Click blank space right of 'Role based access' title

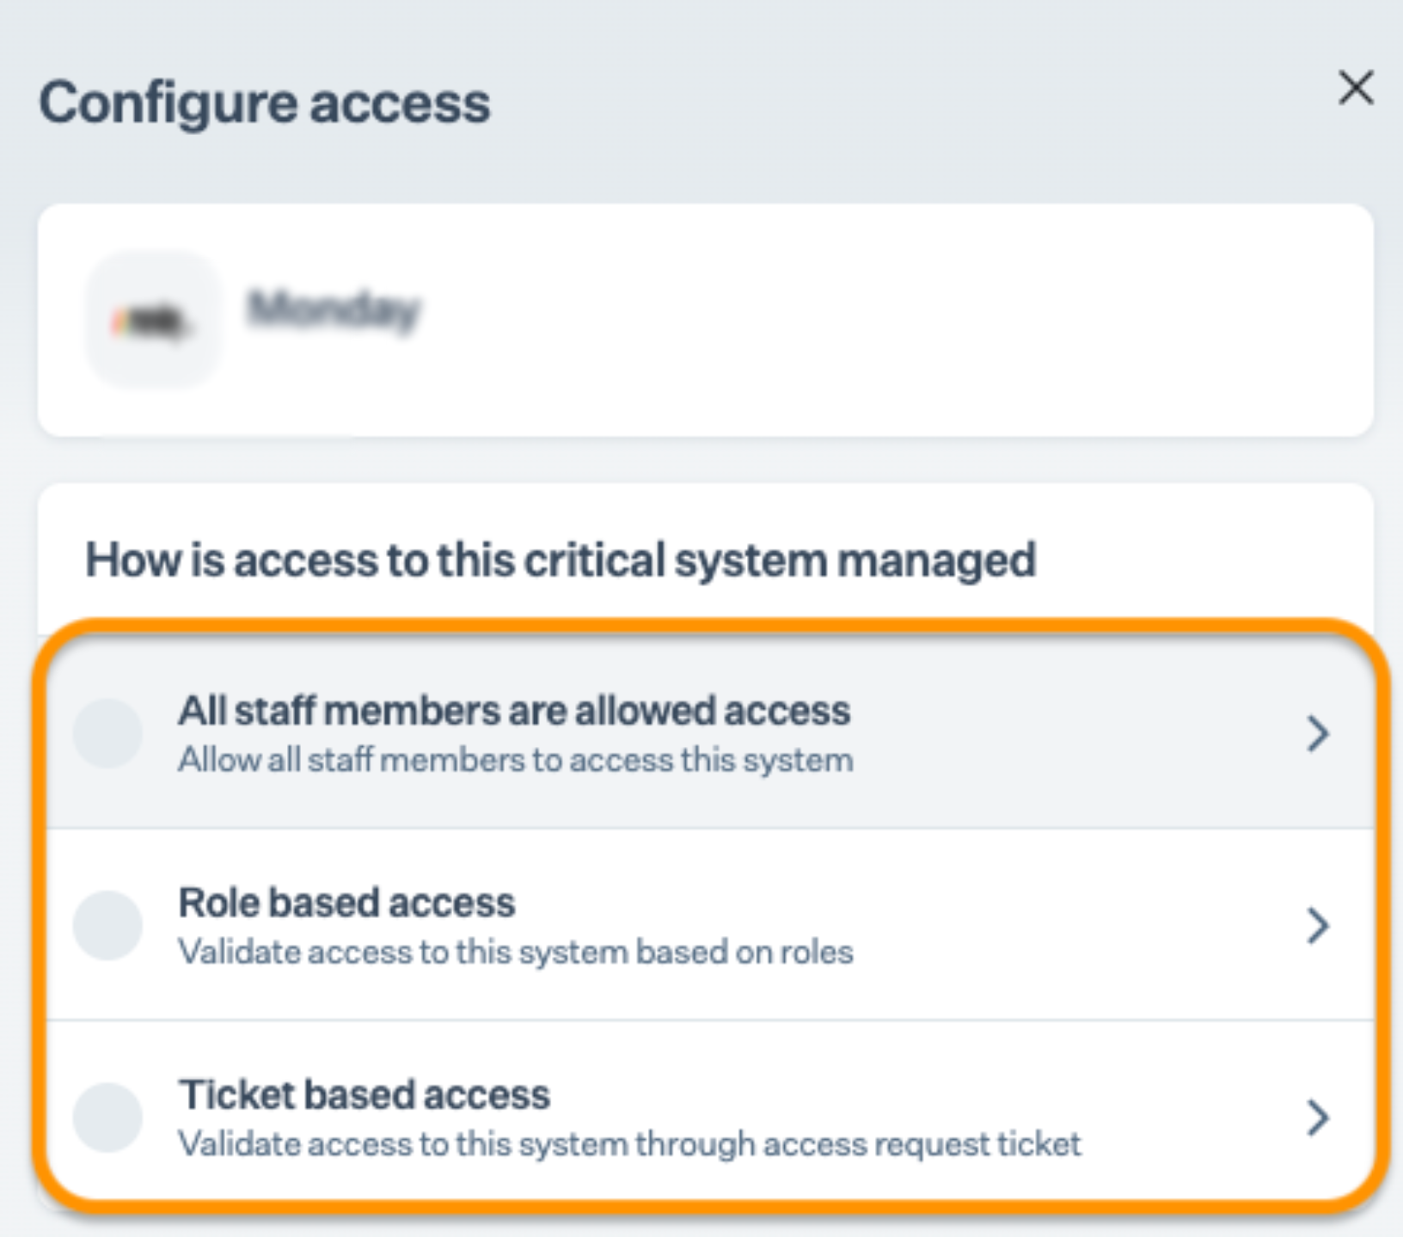[860, 903]
